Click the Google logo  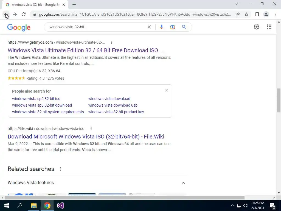coord(19,27)
